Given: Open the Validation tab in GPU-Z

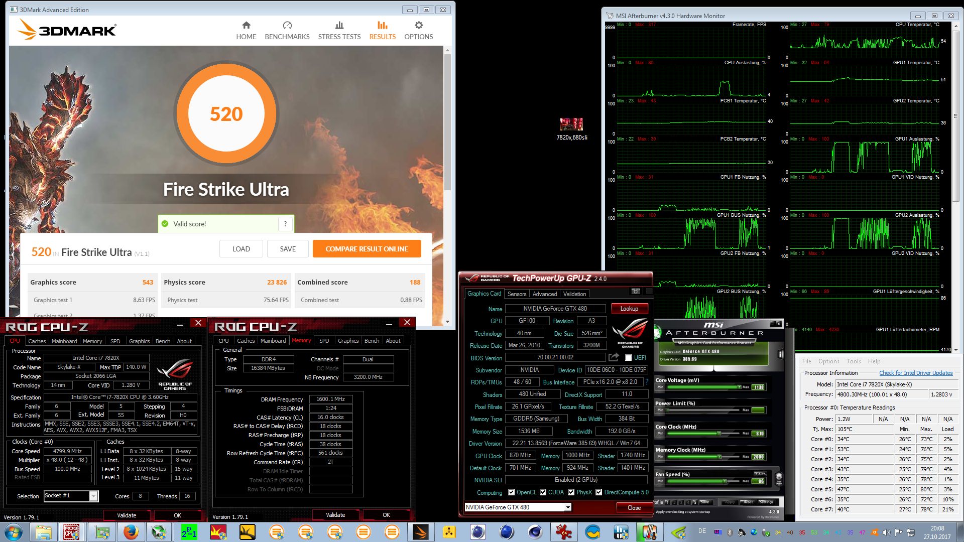Looking at the screenshot, I should (574, 294).
